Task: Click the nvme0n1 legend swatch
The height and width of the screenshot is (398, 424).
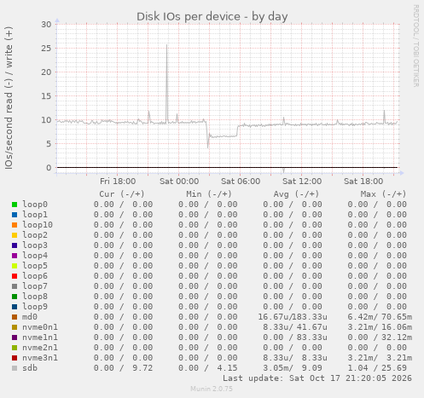Action: click(15, 327)
